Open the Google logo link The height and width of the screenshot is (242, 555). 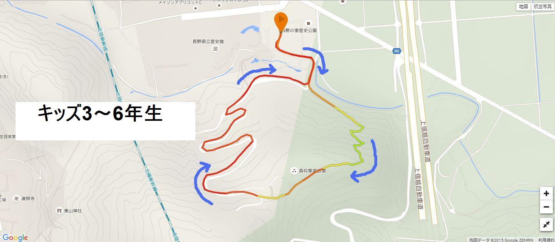point(15,238)
